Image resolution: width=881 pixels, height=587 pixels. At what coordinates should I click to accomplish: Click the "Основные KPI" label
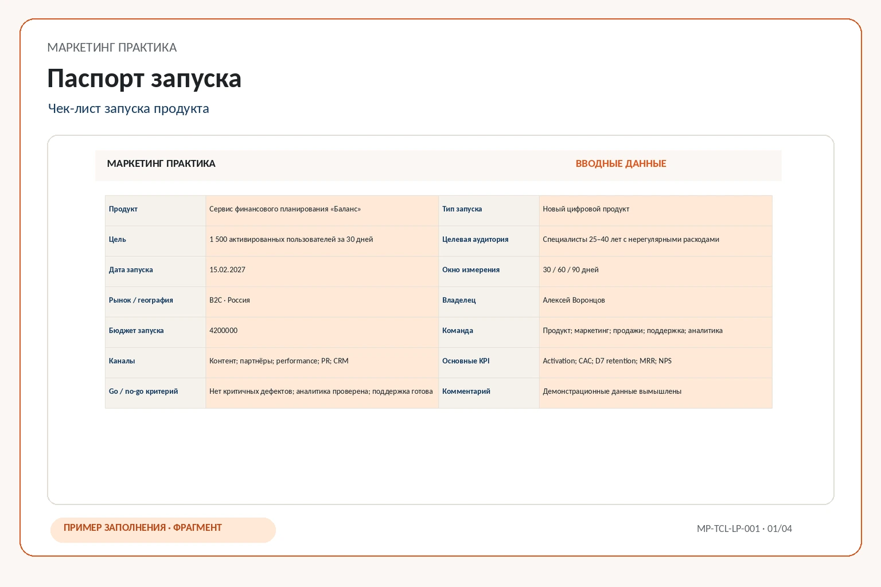tap(489, 362)
